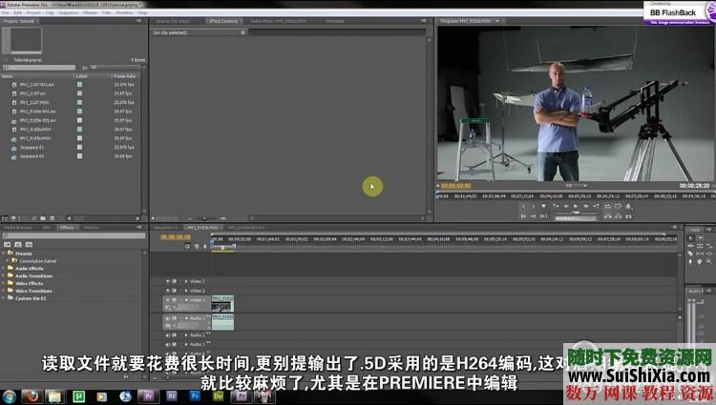
Task: Collapse the Audio 1 track
Action: (x=186, y=318)
